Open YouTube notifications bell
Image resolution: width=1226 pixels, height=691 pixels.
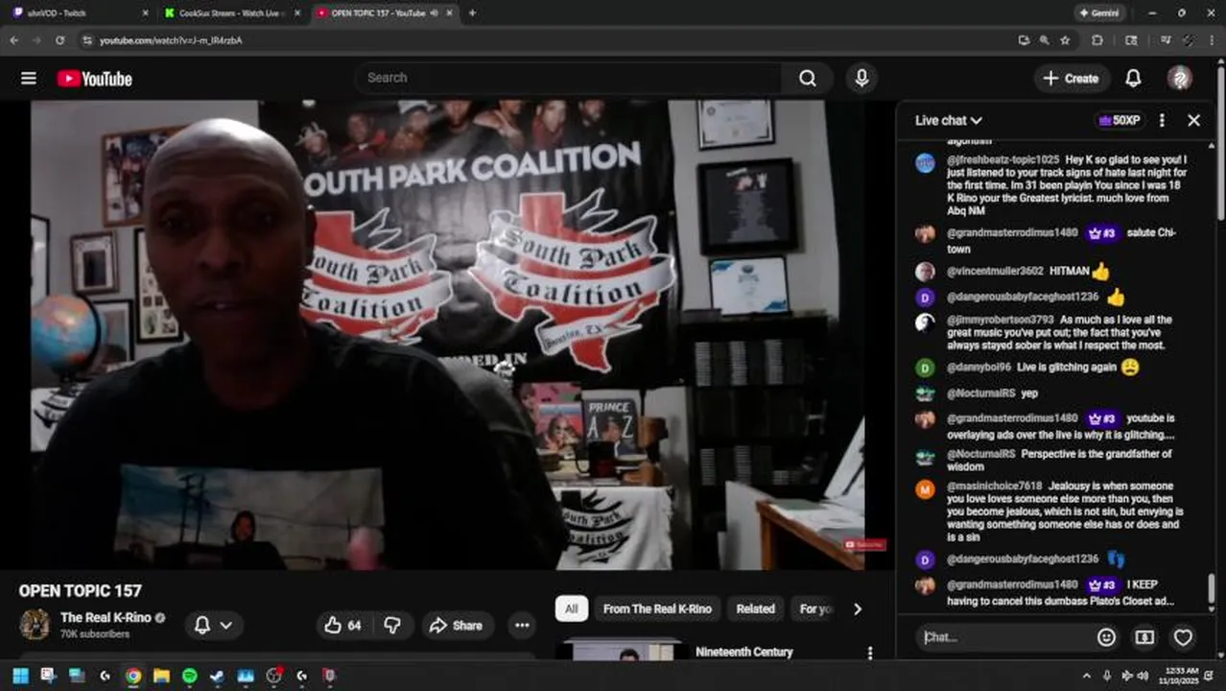coord(1133,79)
